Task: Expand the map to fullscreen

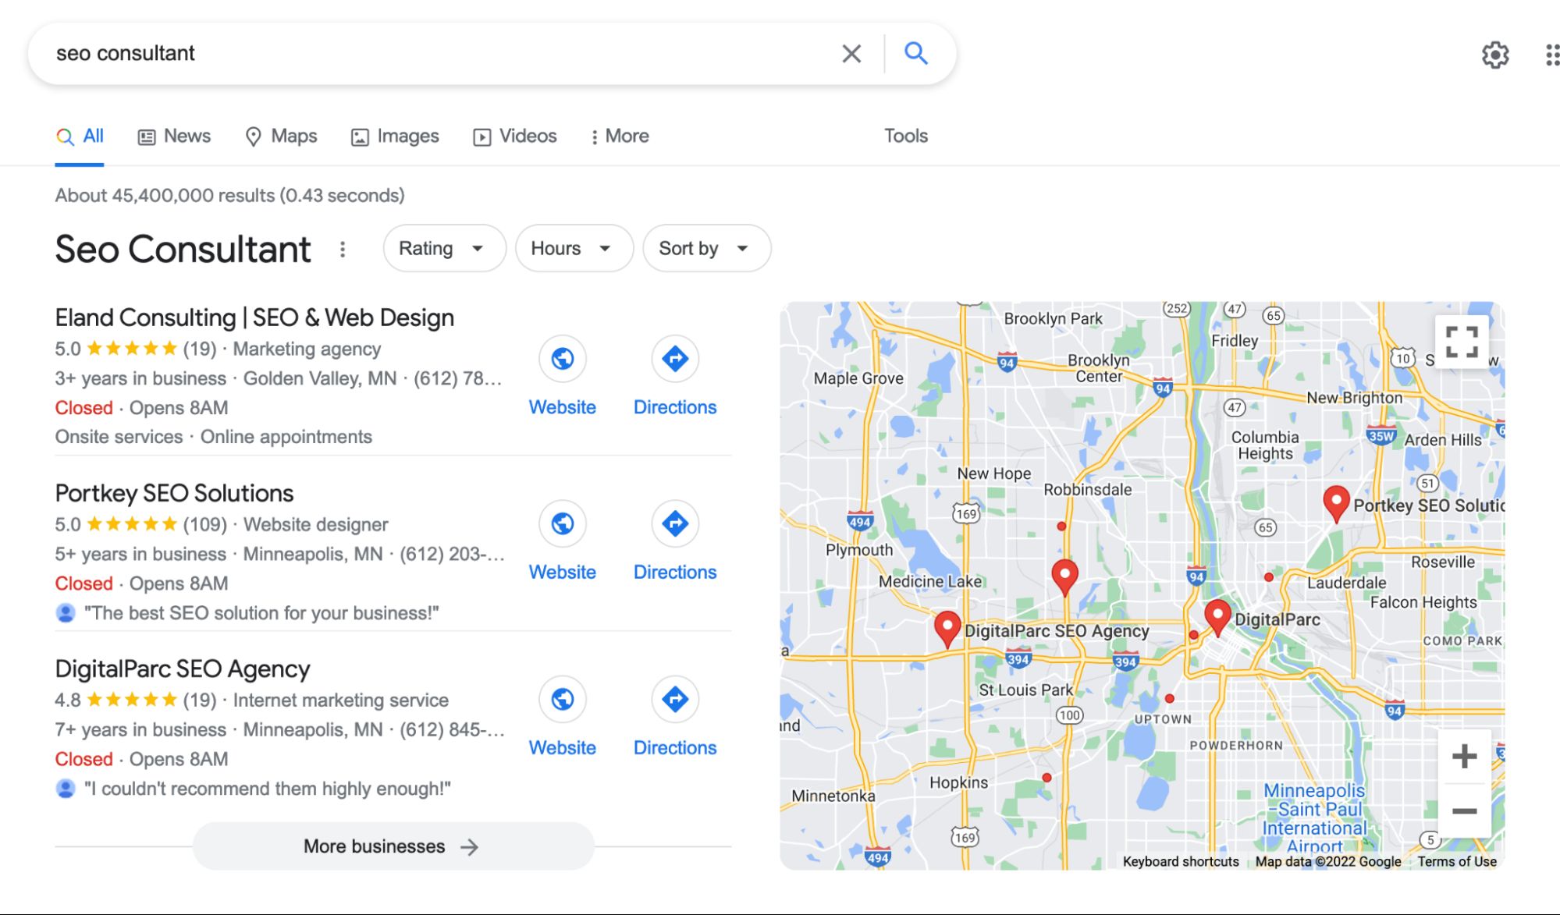Action: pyautogui.click(x=1462, y=342)
